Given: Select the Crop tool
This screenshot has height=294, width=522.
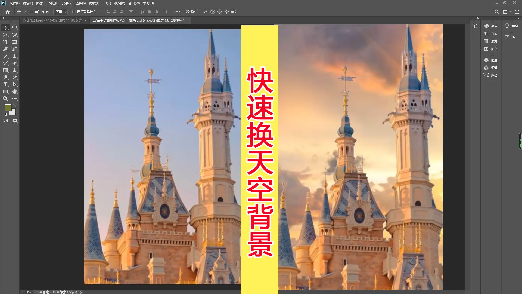Looking at the screenshot, I should 5,42.
